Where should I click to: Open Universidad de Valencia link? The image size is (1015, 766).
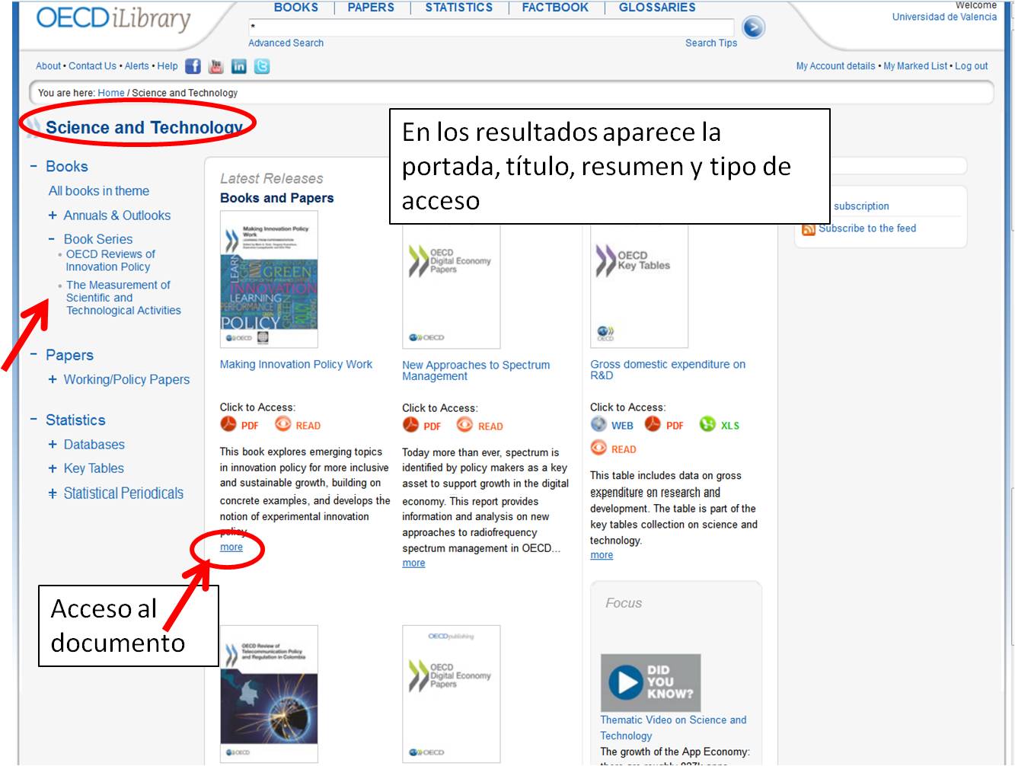tap(944, 17)
